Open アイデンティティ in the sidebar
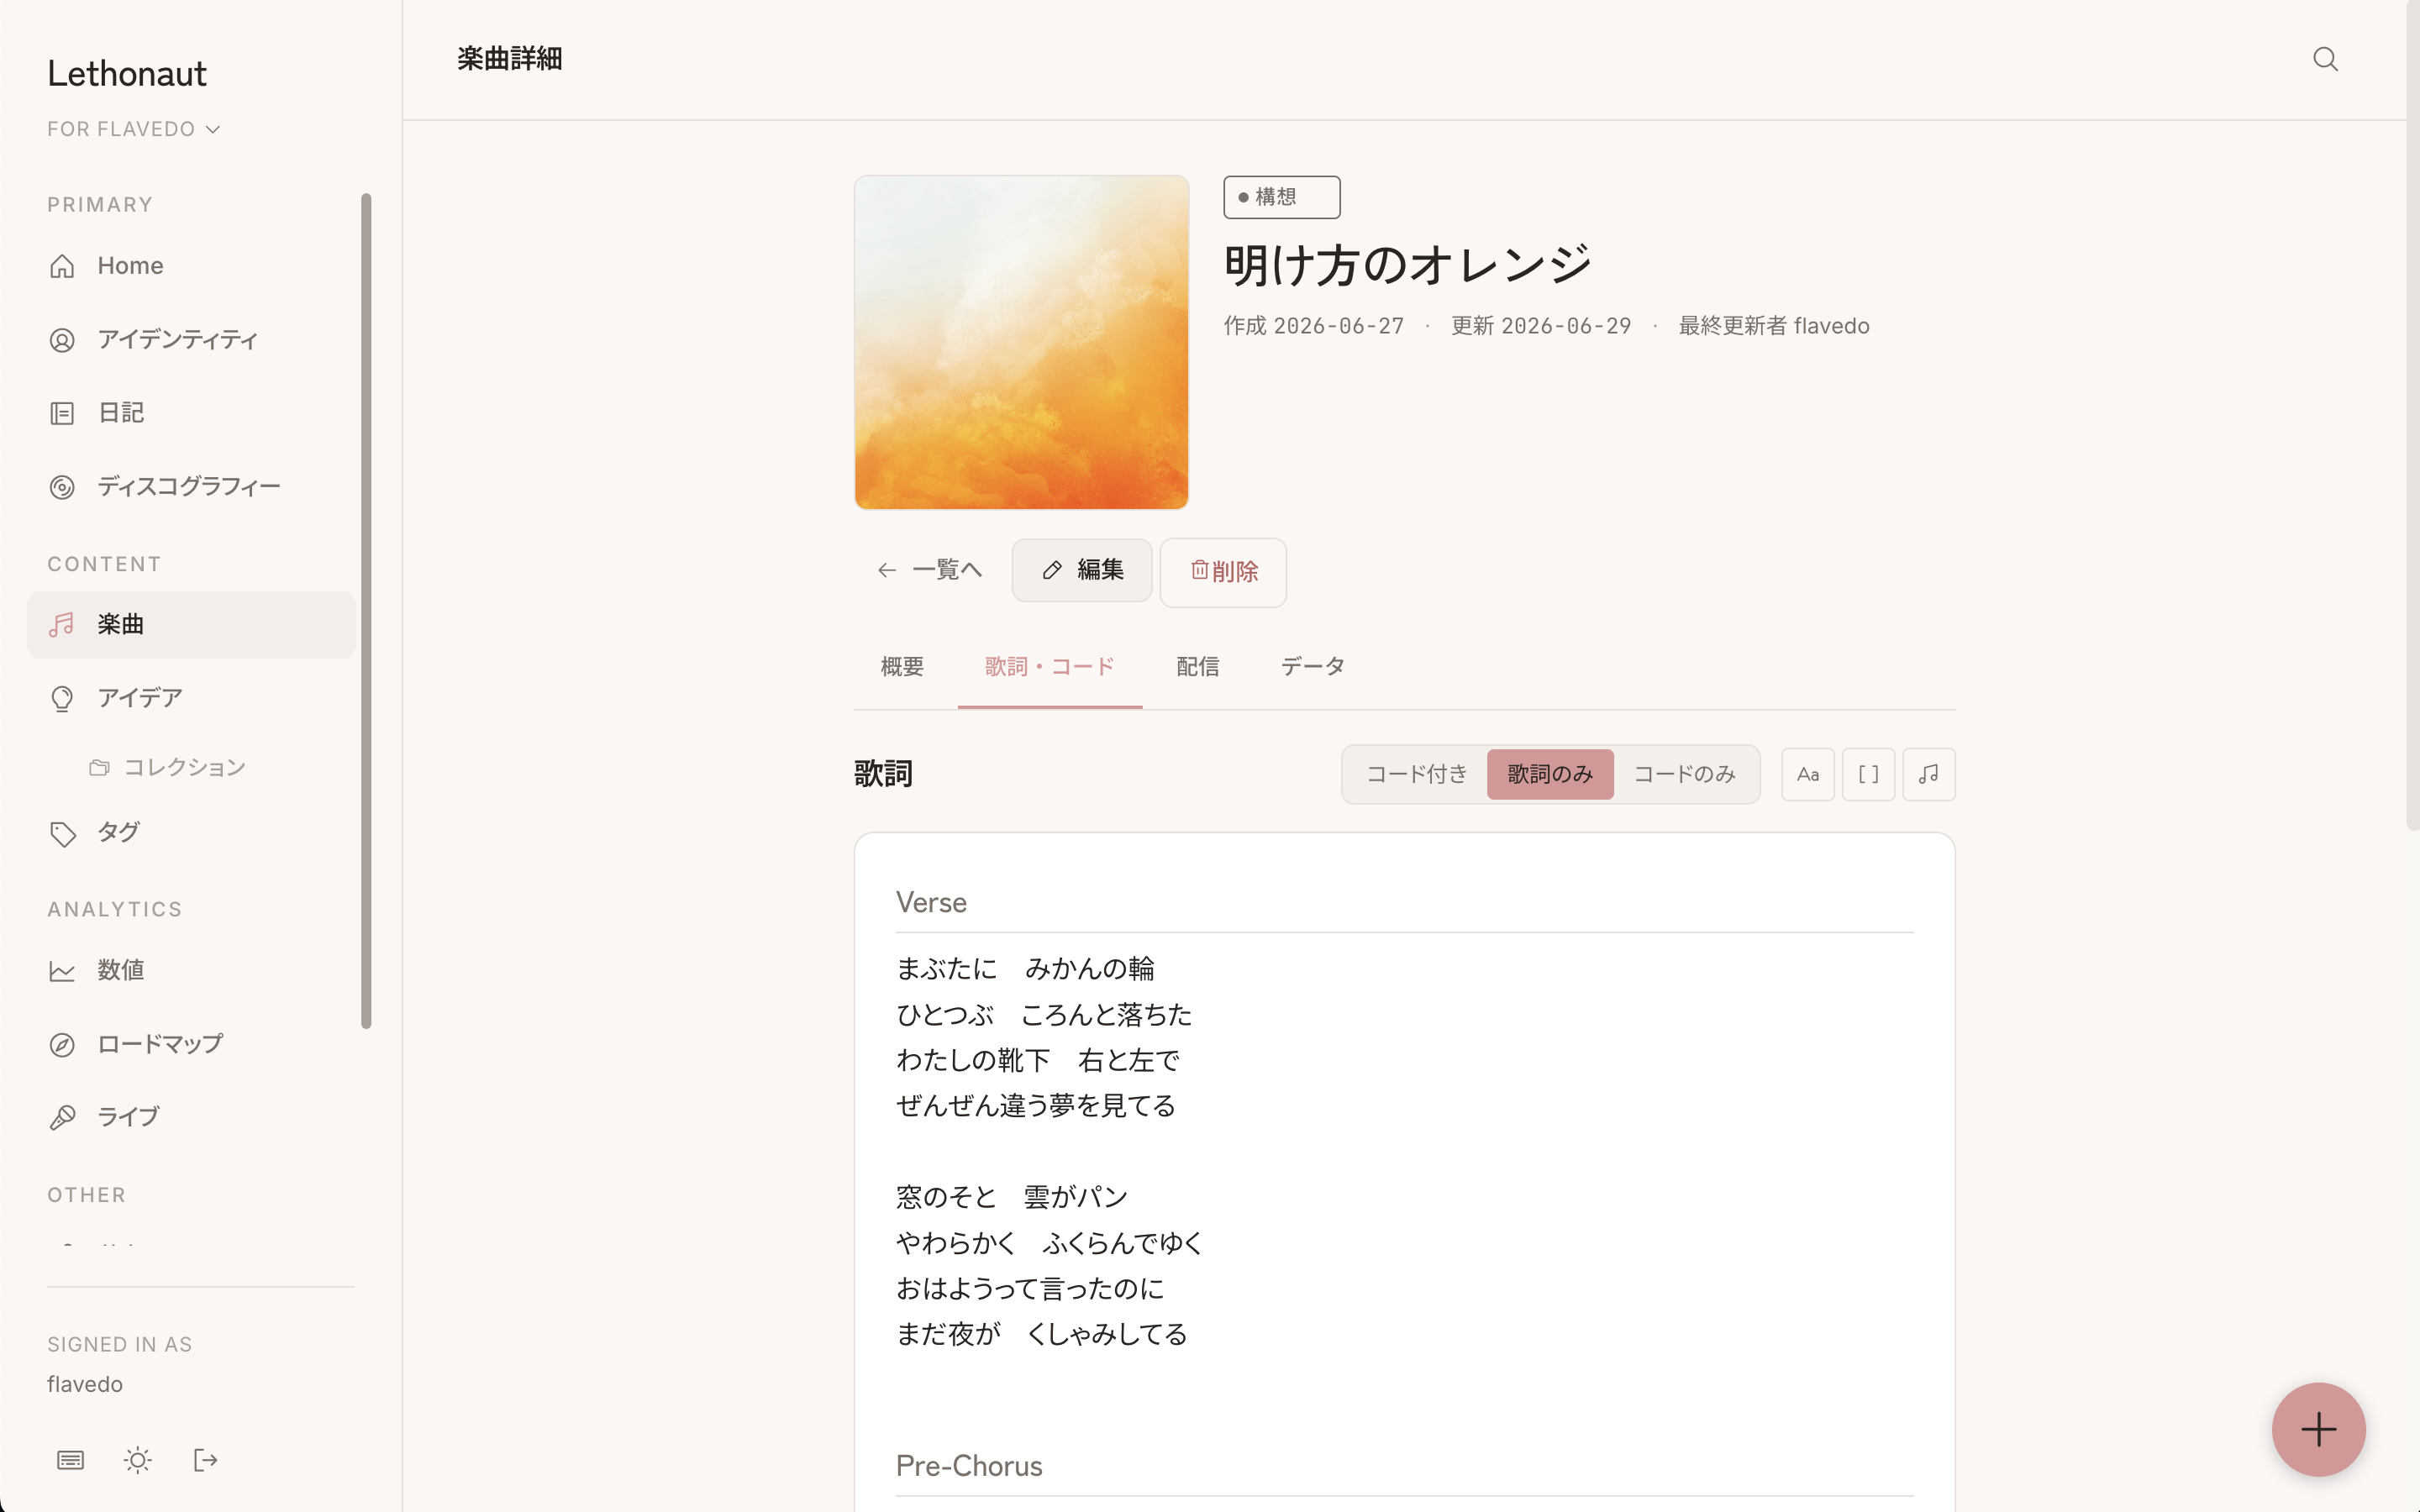This screenshot has width=2420, height=1512. [191, 339]
